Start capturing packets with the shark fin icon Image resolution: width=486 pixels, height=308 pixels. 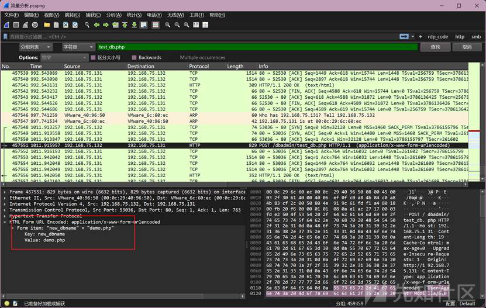[x=6, y=25]
